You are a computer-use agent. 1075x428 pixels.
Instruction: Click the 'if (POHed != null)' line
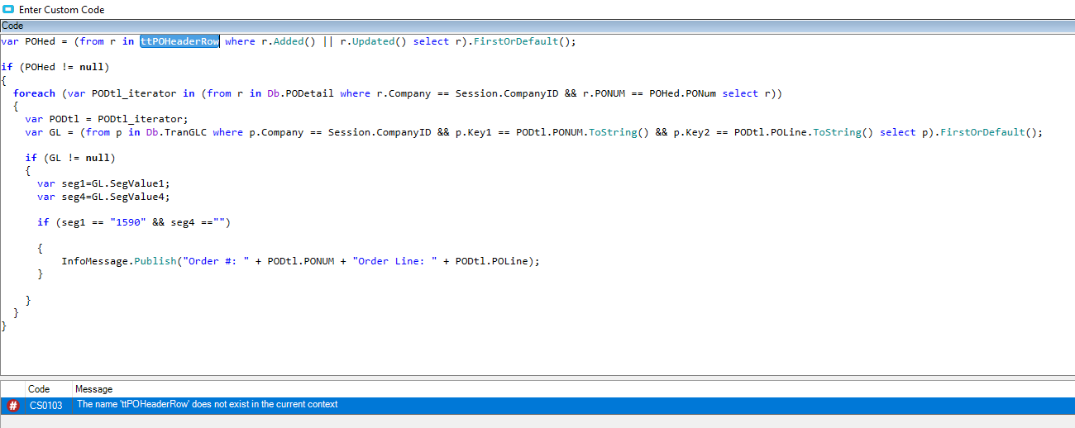click(x=55, y=67)
